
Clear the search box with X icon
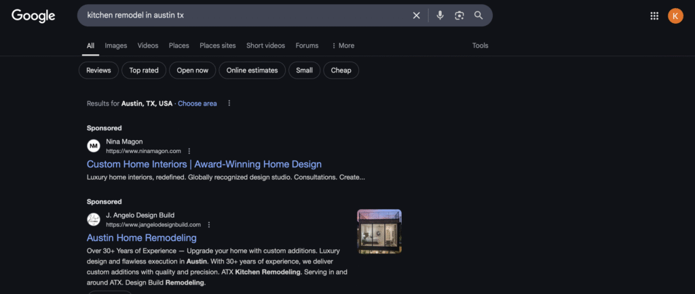tap(416, 16)
